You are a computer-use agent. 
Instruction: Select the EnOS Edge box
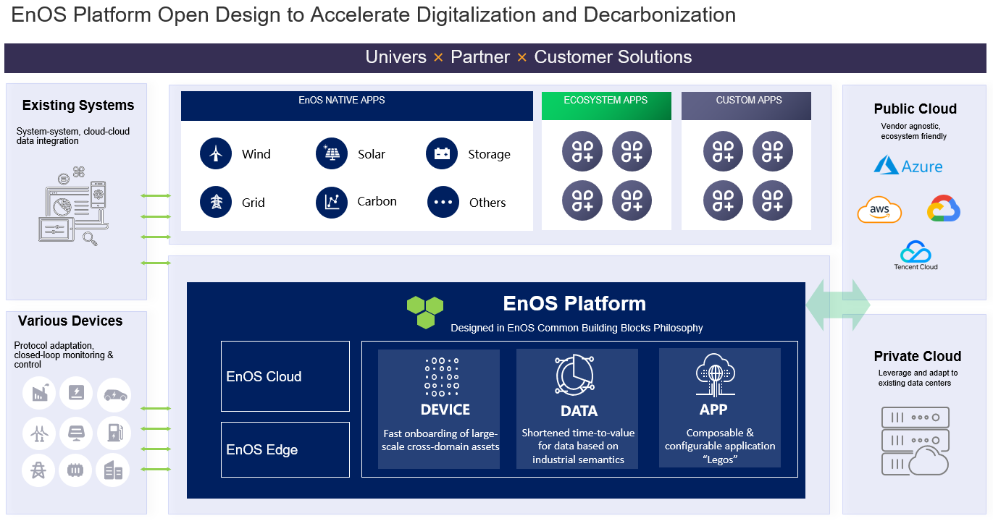285,449
